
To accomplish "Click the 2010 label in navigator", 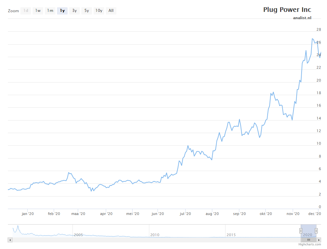I will (x=155, y=235).
